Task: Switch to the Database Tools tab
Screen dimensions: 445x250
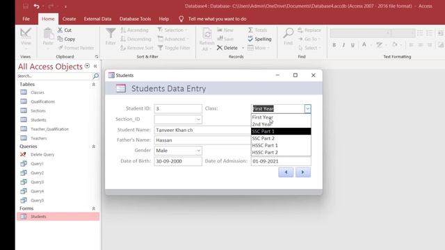Action: [135, 19]
